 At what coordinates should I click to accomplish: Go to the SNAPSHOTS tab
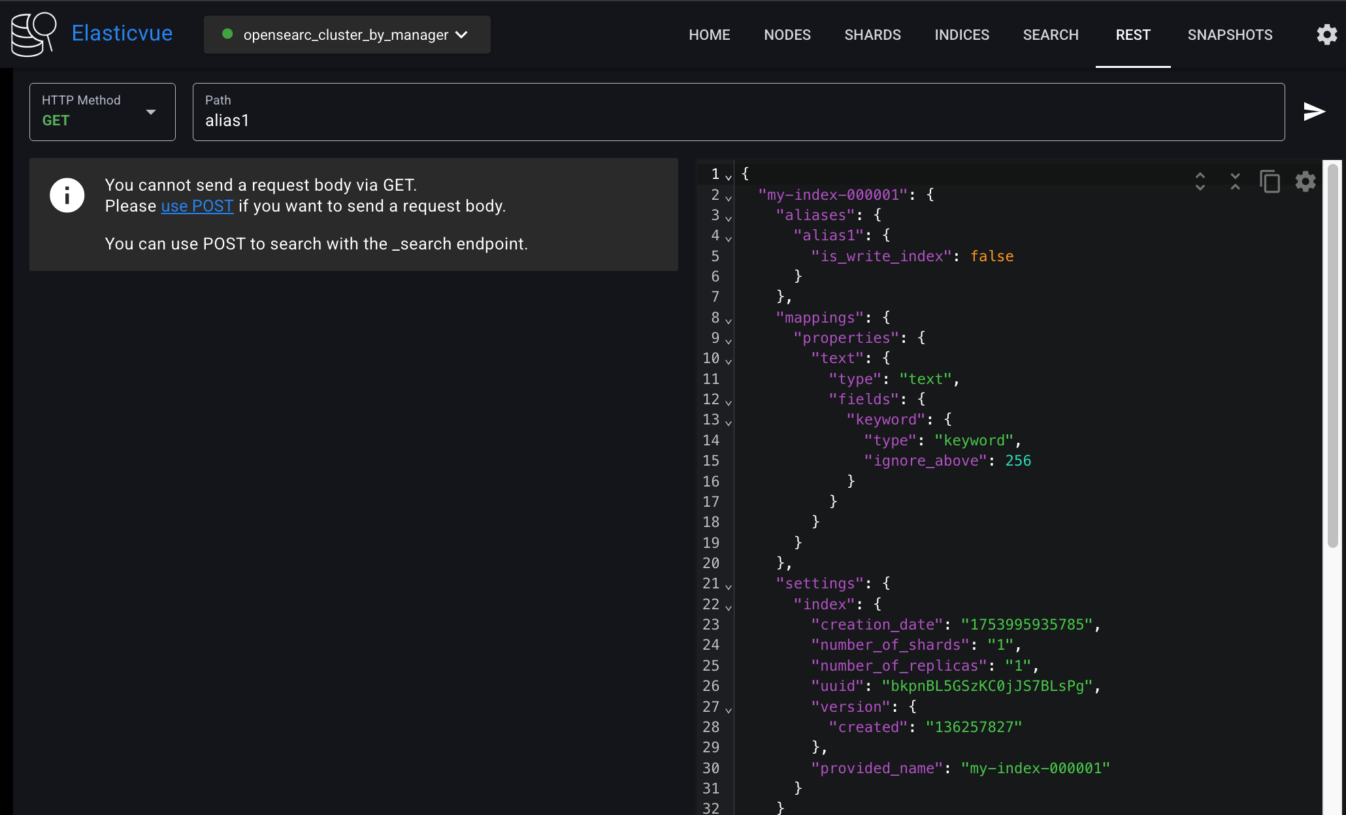(1229, 35)
